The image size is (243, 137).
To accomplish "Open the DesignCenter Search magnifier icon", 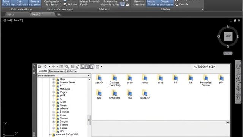I will 67,67.
